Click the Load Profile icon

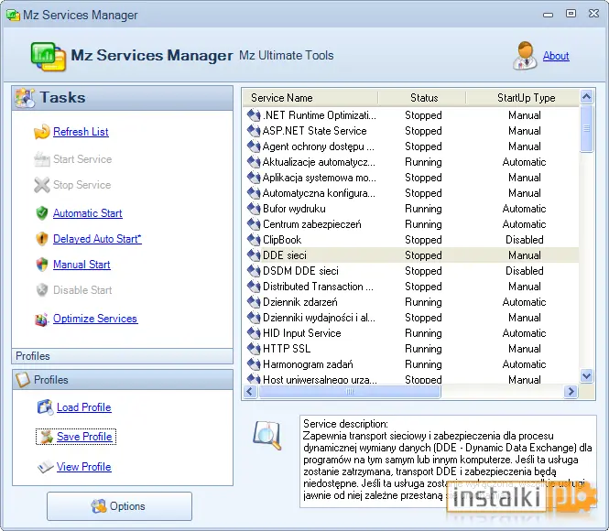[45, 407]
